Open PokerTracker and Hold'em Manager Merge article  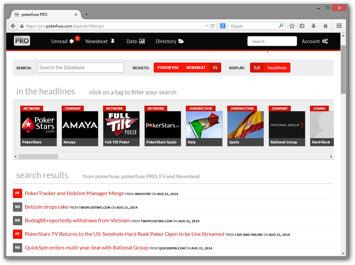pos(74,193)
